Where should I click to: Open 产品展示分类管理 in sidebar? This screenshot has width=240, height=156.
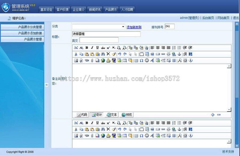[x=22, y=27]
